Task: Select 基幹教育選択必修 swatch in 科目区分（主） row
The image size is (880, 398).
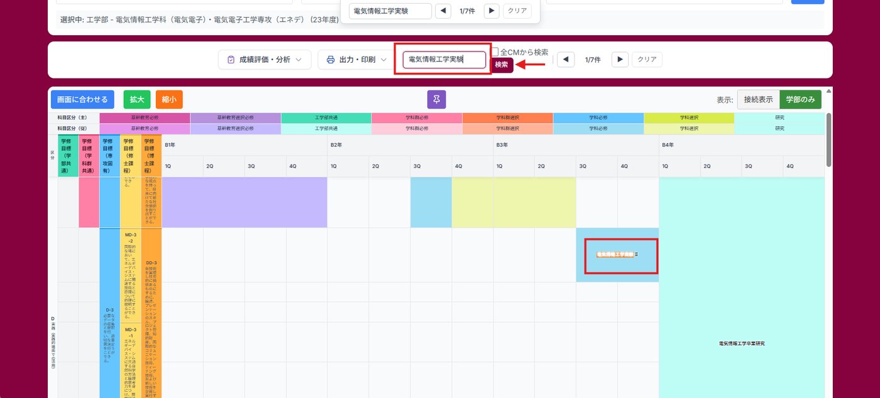Action: coord(236,117)
